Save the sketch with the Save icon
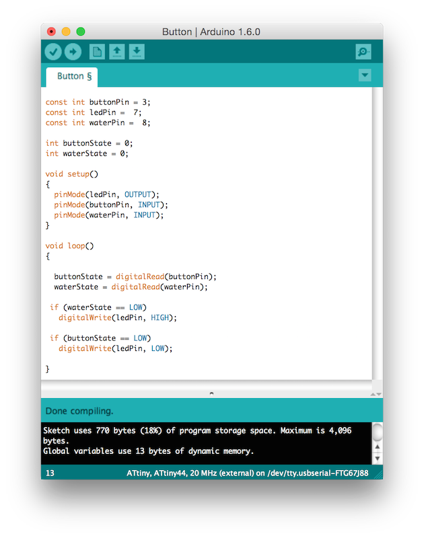This screenshot has height=538, width=424. coord(137,52)
